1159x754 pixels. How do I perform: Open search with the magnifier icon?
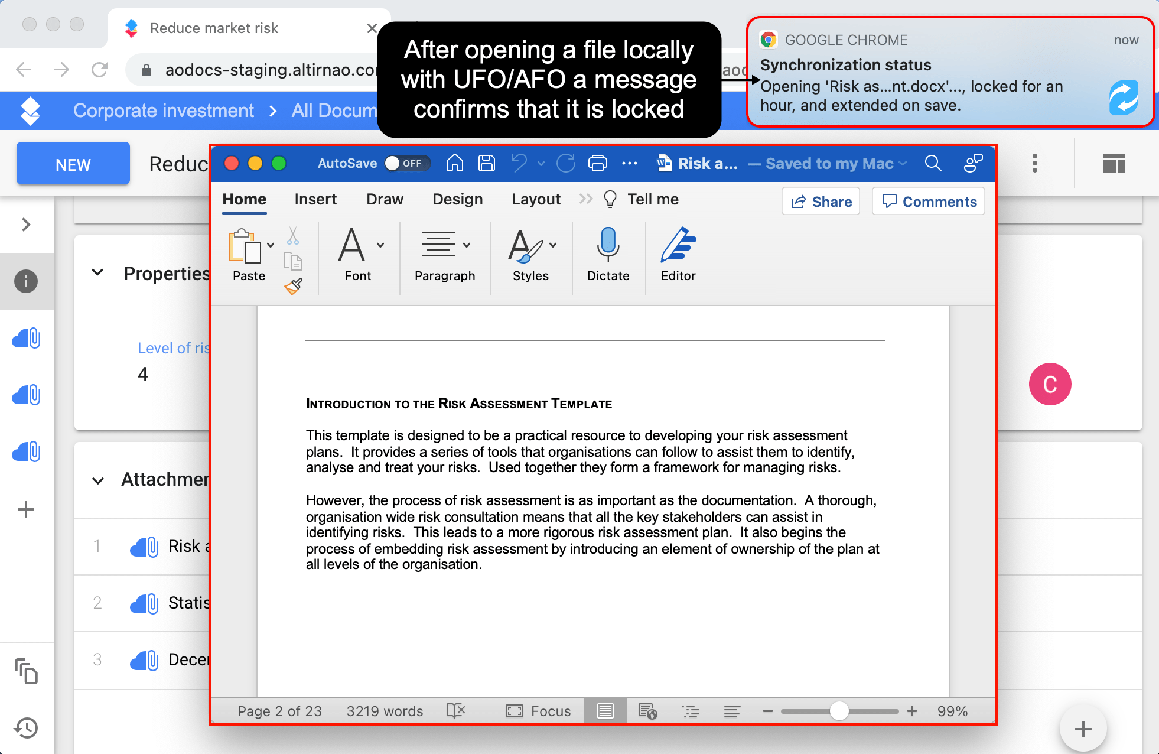click(933, 163)
